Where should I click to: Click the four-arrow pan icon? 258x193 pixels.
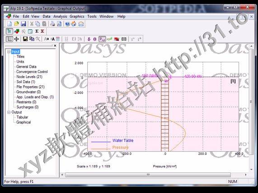point(16,39)
